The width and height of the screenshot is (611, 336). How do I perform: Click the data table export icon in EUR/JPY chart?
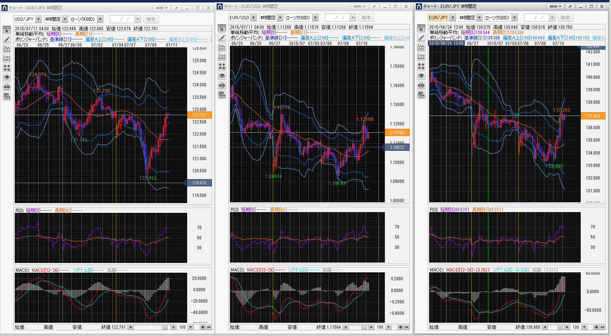coord(421,95)
